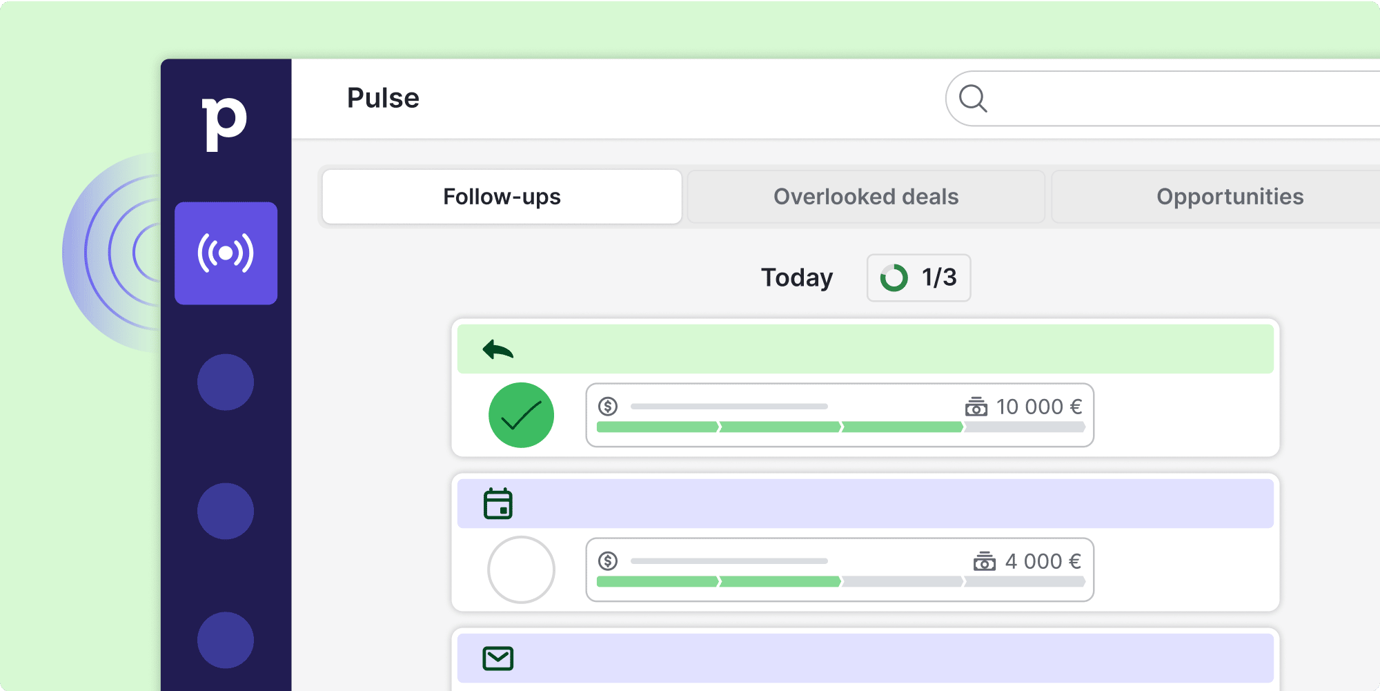Click dollar icon in 10 000 € deal

tap(608, 406)
